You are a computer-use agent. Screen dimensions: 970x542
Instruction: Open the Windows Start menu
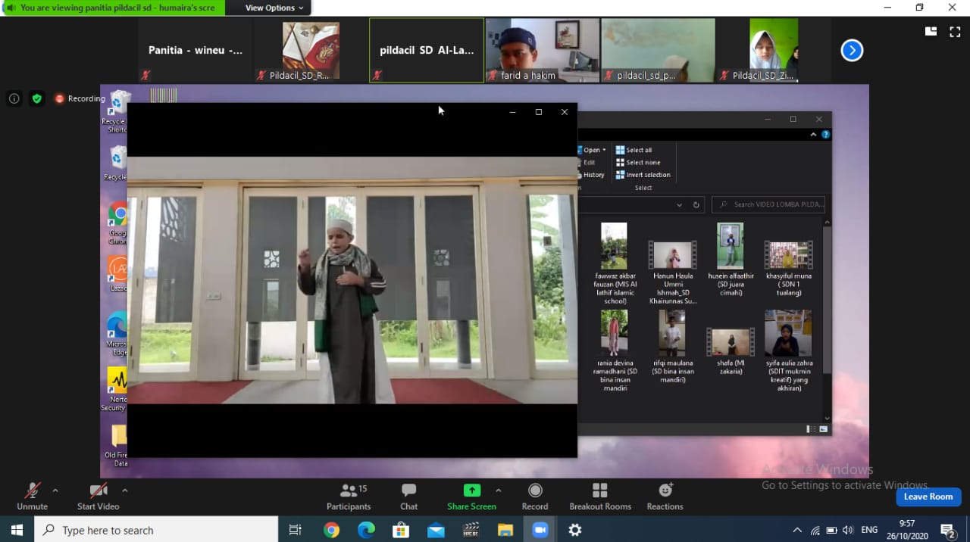(x=17, y=530)
